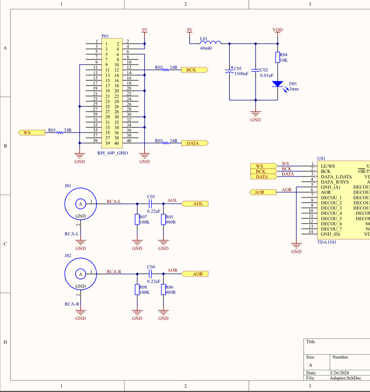Click the 400R value beside R05
The height and width of the screenshot is (392, 370).
pyautogui.click(x=171, y=222)
